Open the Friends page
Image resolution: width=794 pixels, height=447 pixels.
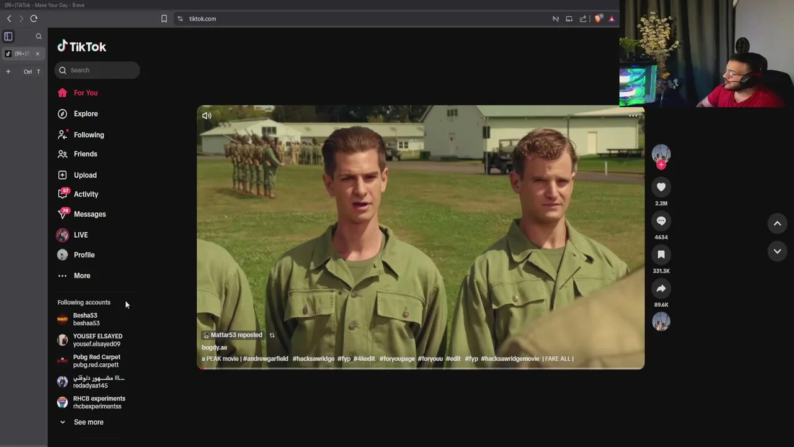[78, 154]
